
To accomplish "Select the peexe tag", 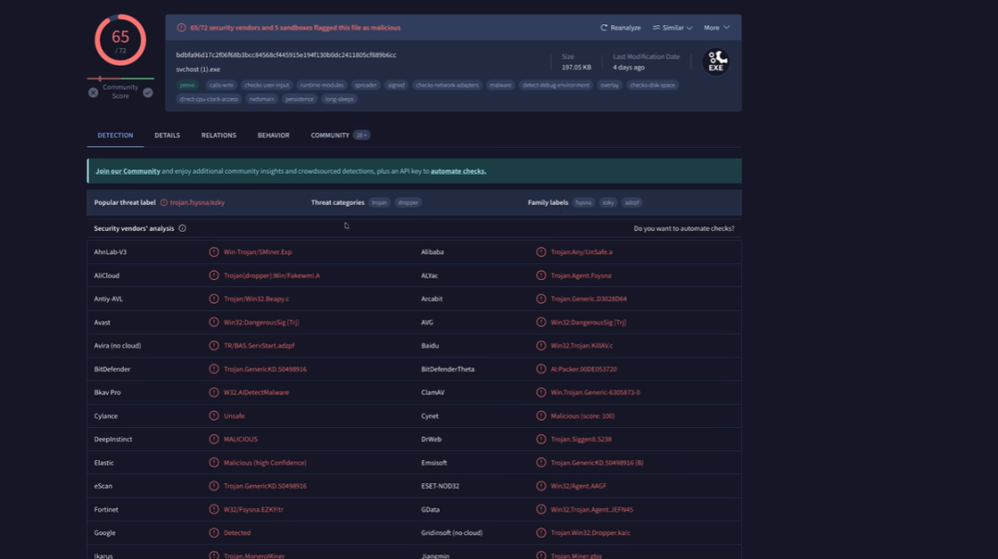I will click(187, 85).
